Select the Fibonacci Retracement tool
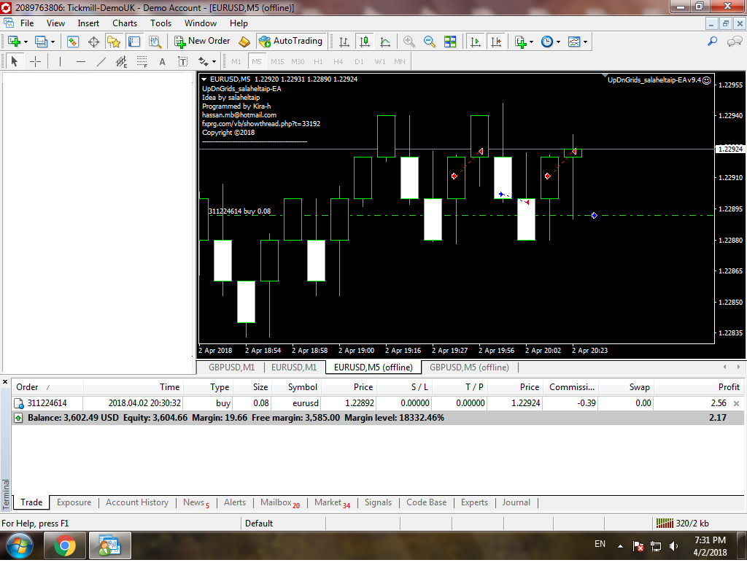Viewport: 747px width, 568px height. 142,61
